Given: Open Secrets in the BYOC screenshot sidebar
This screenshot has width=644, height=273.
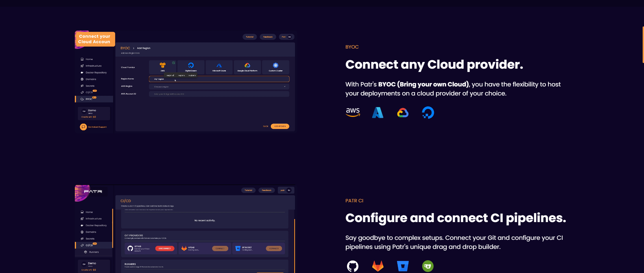Looking at the screenshot, I should pos(88,86).
